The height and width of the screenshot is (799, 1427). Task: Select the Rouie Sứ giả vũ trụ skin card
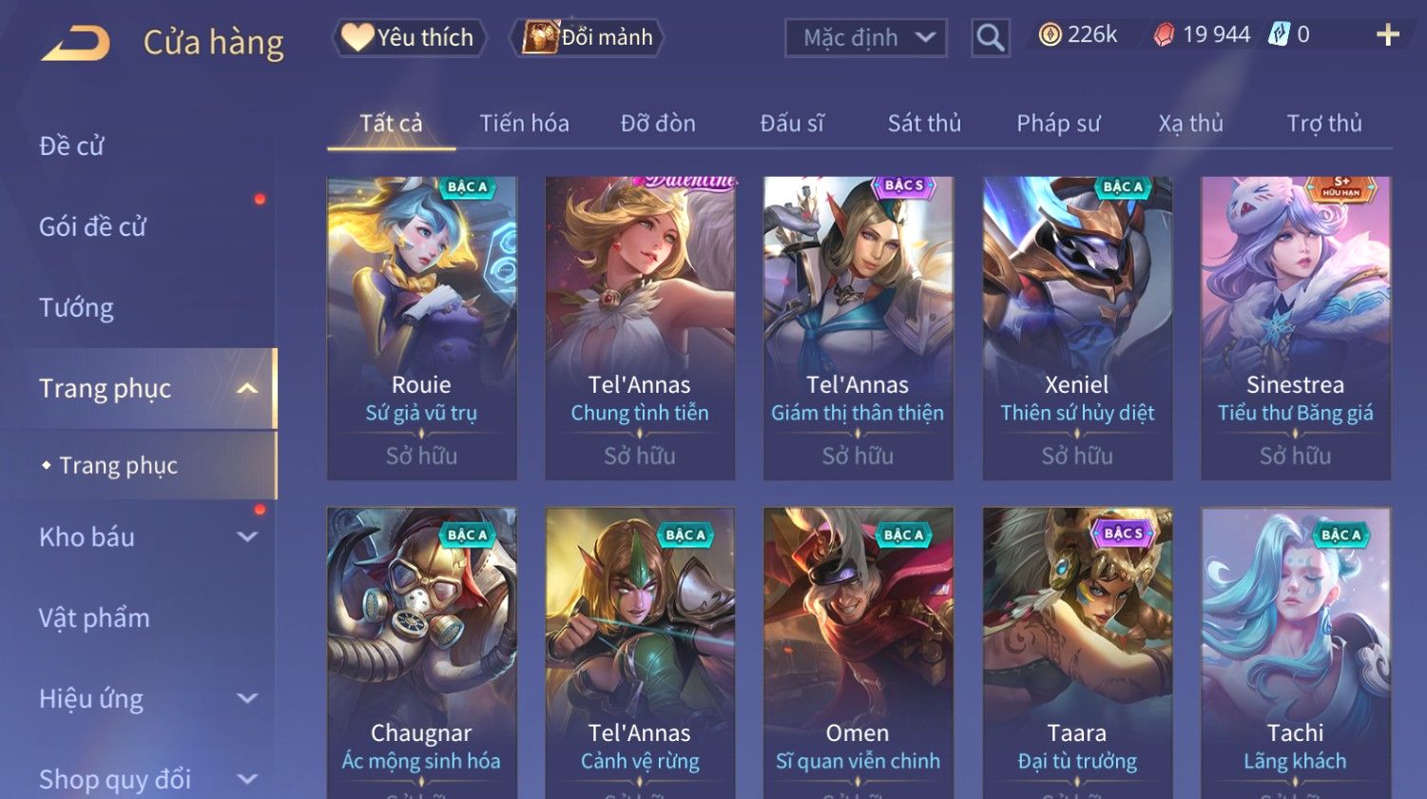(x=422, y=328)
